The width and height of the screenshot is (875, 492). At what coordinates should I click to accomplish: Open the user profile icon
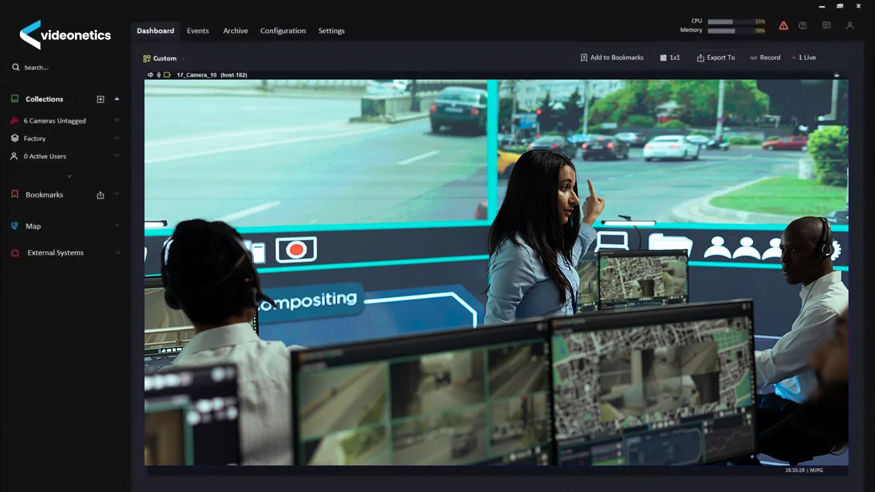coord(850,26)
